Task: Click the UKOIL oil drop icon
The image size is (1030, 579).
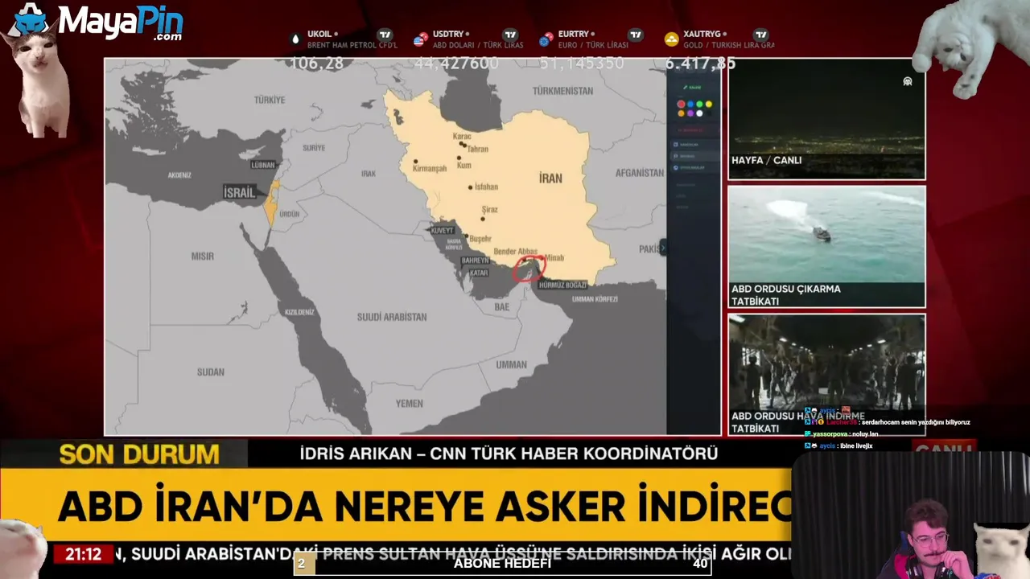Action: tap(295, 39)
